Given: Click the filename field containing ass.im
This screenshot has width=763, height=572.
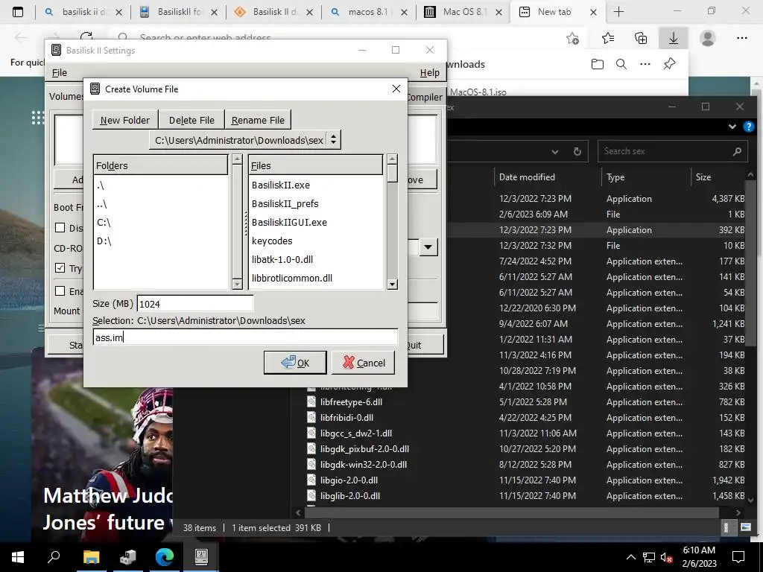Looking at the screenshot, I should pyautogui.click(x=245, y=337).
